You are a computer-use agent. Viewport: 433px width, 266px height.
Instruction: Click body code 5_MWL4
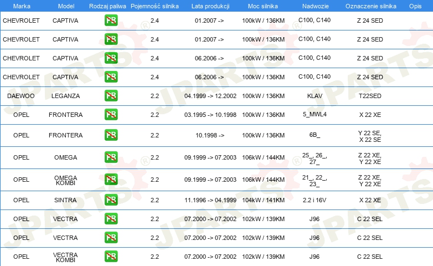315,114
